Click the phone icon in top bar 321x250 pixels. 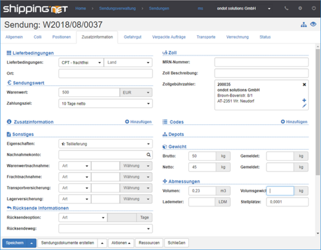[287, 9]
